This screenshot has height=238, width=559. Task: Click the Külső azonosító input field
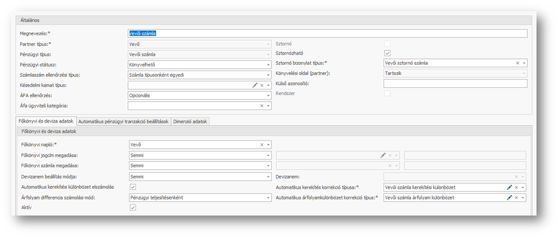[455, 83]
